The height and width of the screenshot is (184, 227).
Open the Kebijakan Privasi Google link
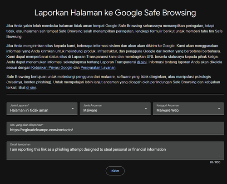coord(52,67)
